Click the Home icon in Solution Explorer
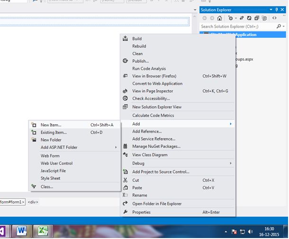This screenshot has width=289, height=239. coord(219,18)
